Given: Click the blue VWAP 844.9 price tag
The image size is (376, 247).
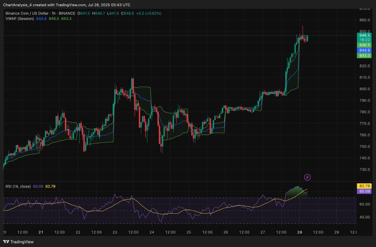Looking at the screenshot, I should tap(365, 50).
